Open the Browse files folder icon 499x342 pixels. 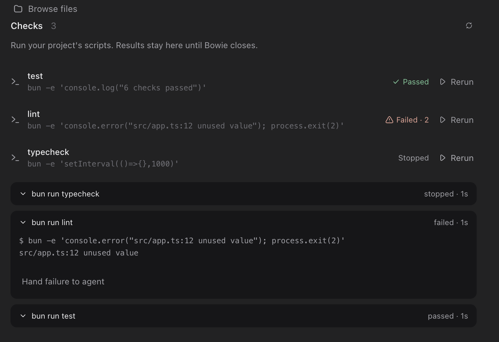18,9
